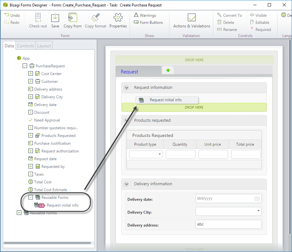Click the Check-out icon

pyautogui.click(x=38, y=18)
